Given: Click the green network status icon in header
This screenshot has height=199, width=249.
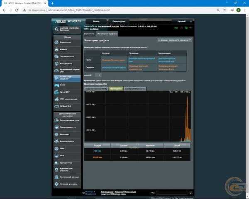Looking at the screenshot, I should (x=186, y=28).
